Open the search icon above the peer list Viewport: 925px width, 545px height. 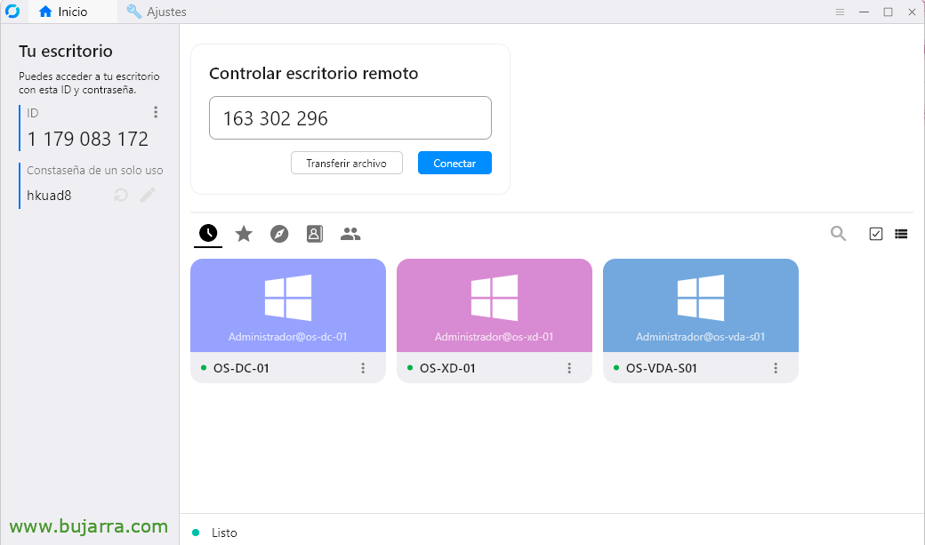pos(837,234)
